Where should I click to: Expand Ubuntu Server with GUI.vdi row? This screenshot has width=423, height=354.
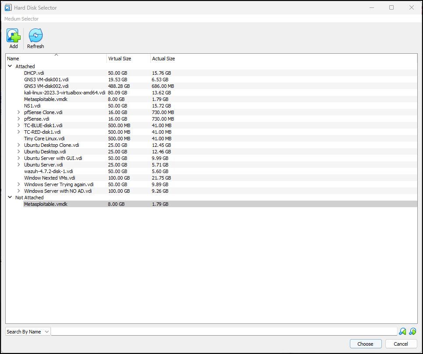[x=19, y=158]
